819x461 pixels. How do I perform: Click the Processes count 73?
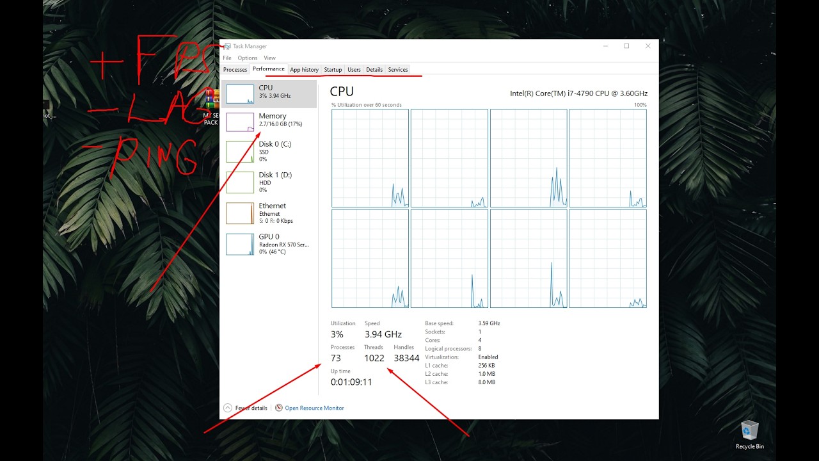point(336,358)
